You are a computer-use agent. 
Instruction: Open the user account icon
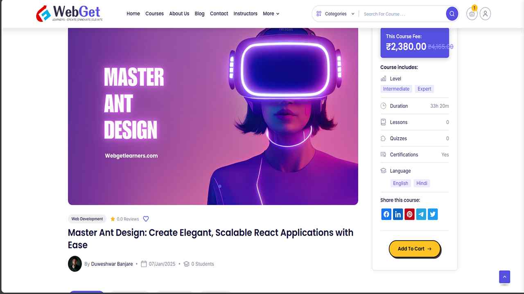point(485,14)
